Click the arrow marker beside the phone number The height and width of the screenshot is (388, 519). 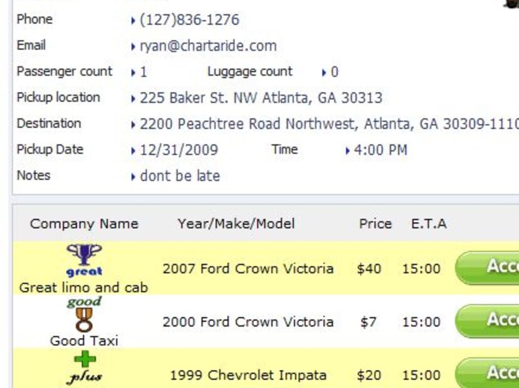click(x=134, y=21)
